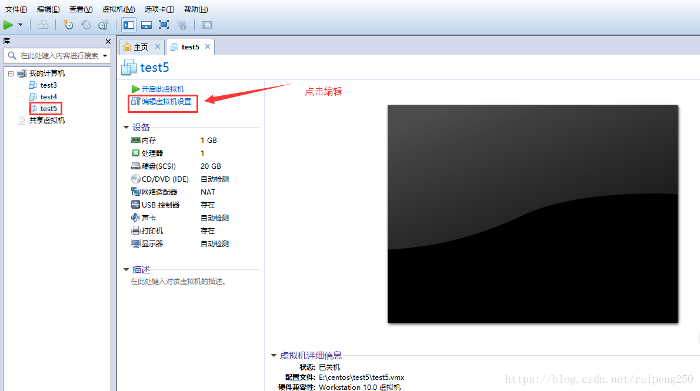Image resolution: width=700 pixels, height=391 pixels.
Task: Toggle the thumbnail bar view icon
Action: tap(146, 25)
